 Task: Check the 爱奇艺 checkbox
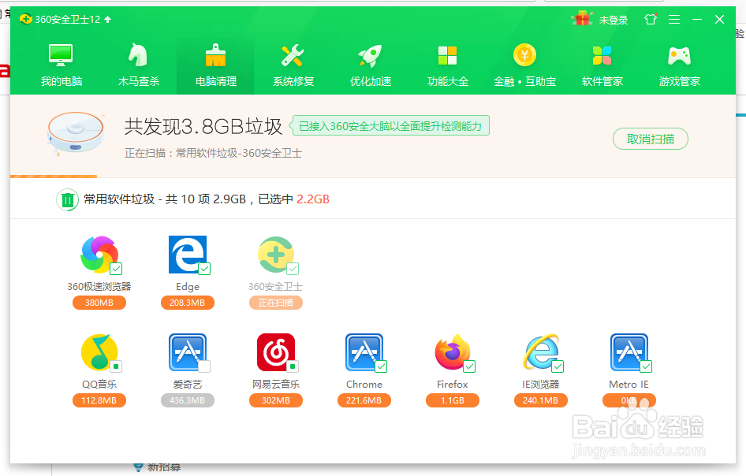point(204,366)
